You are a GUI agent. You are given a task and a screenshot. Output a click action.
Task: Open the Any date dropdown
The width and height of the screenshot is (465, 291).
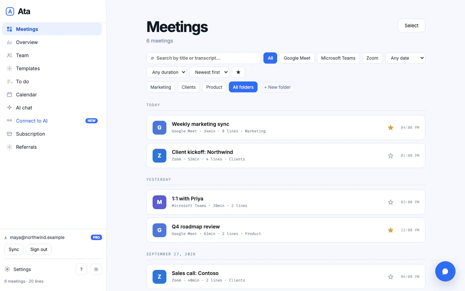coord(405,58)
